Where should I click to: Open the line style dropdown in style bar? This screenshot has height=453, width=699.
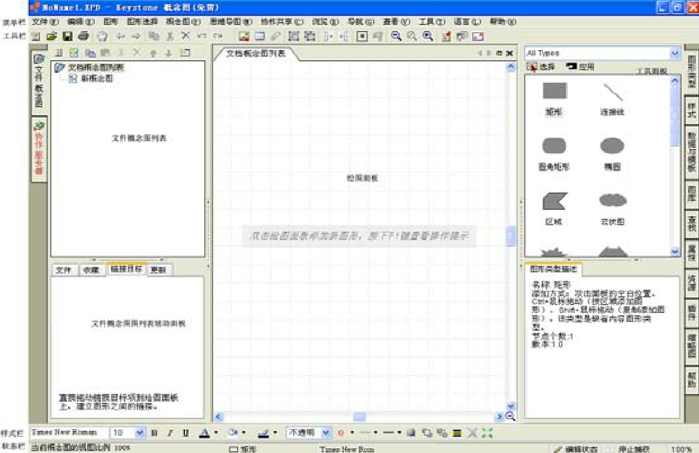click(x=376, y=433)
